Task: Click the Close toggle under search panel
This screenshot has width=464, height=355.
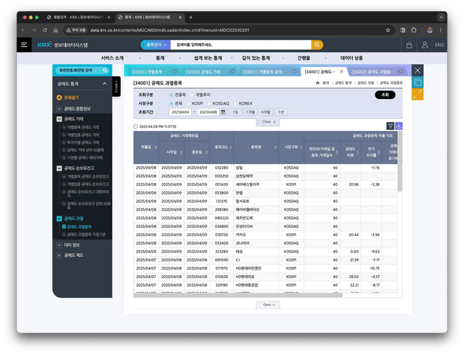Action: [267, 122]
